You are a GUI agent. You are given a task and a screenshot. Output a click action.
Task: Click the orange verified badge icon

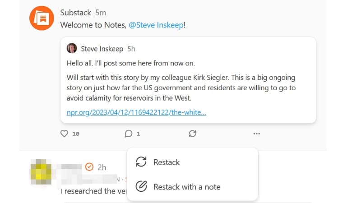[89, 167]
